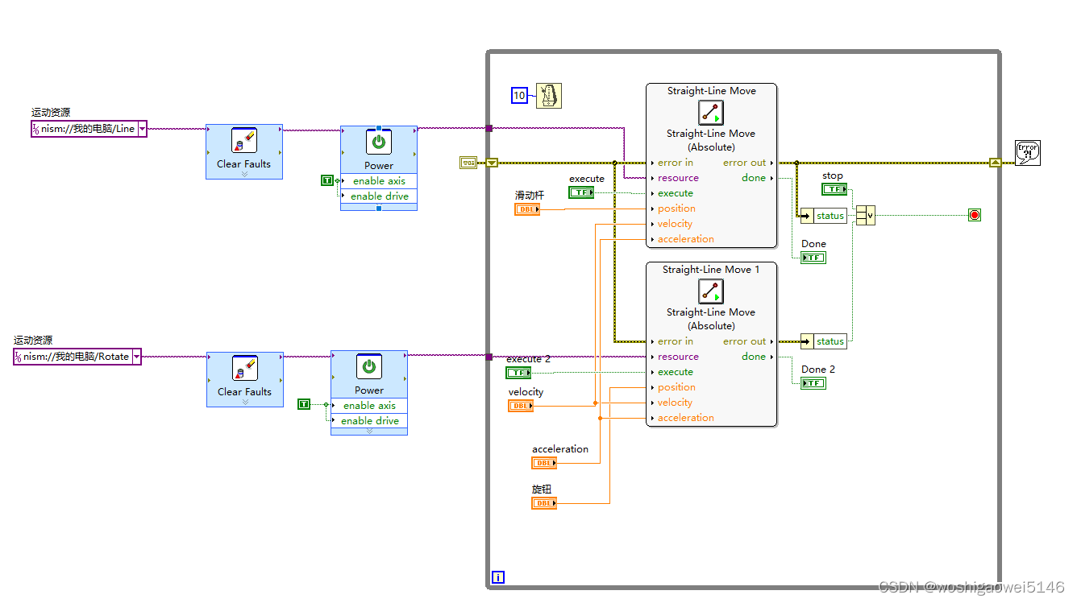Screen dimensions: 1077x603
Task: Click the Straight-Line Move (Absolute) VI icon
Action: [x=710, y=112]
